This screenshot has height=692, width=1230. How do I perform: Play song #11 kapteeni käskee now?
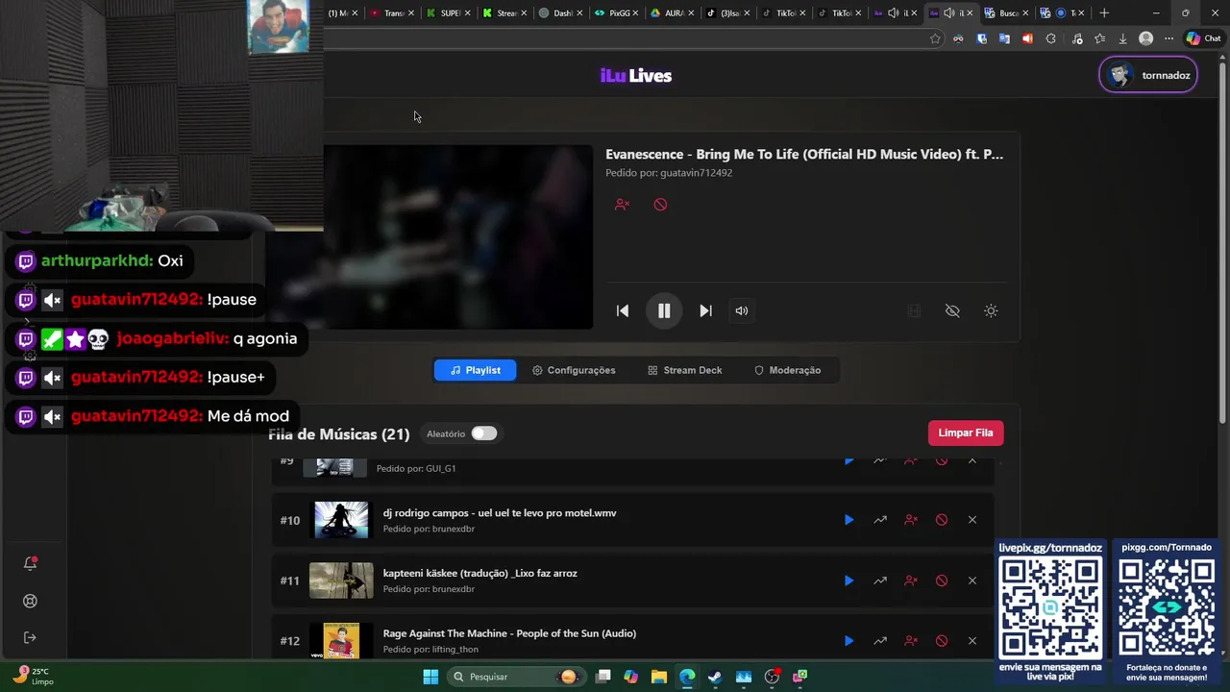coord(849,581)
